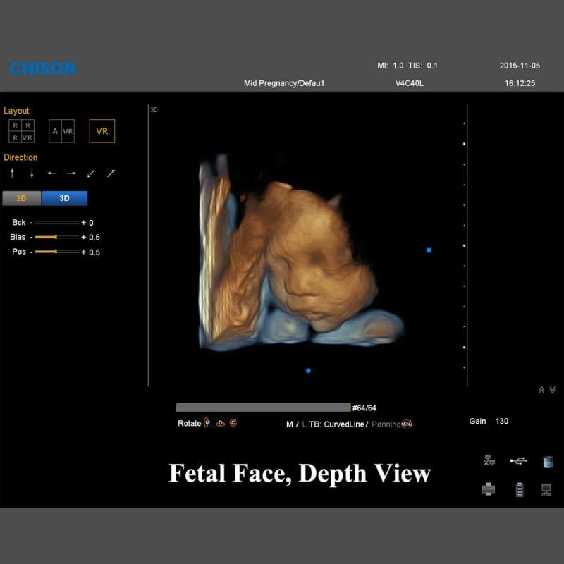The width and height of the screenshot is (564, 564).
Task: Activate the Panning trackball mode
Action: [x=386, y=424]
